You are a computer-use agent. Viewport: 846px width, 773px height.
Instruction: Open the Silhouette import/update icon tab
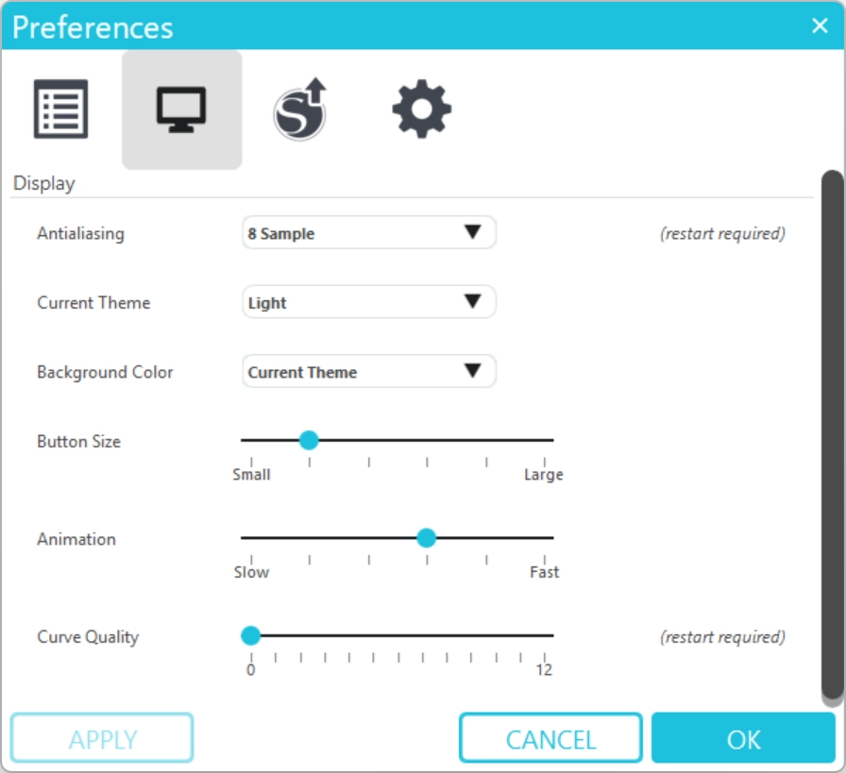point(300,109)
